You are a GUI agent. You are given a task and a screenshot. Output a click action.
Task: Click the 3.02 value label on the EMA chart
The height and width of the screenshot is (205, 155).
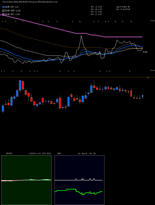[x=145, y=52]
